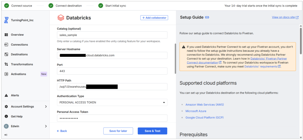
Task: Click the TurningPoint_Inc account name
Action: (x=22, y=20)
